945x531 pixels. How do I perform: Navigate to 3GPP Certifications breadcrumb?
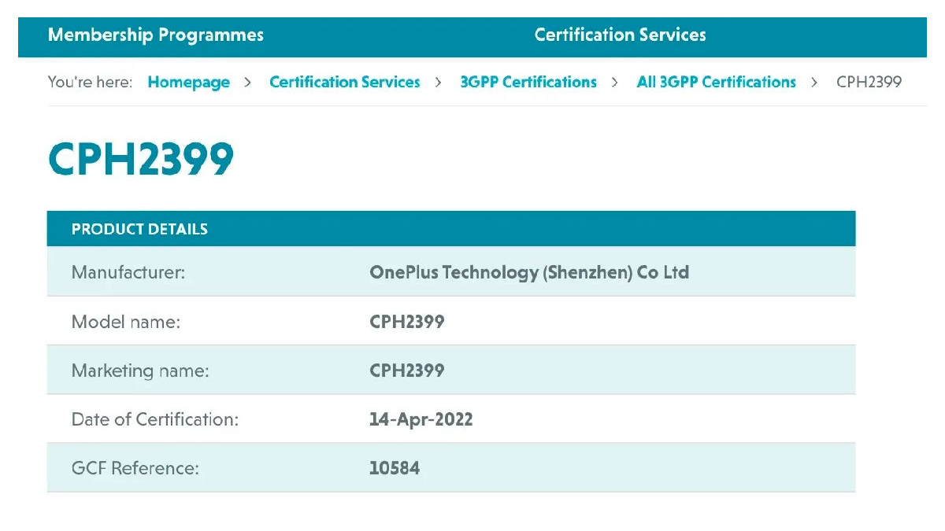coord(528,83)
